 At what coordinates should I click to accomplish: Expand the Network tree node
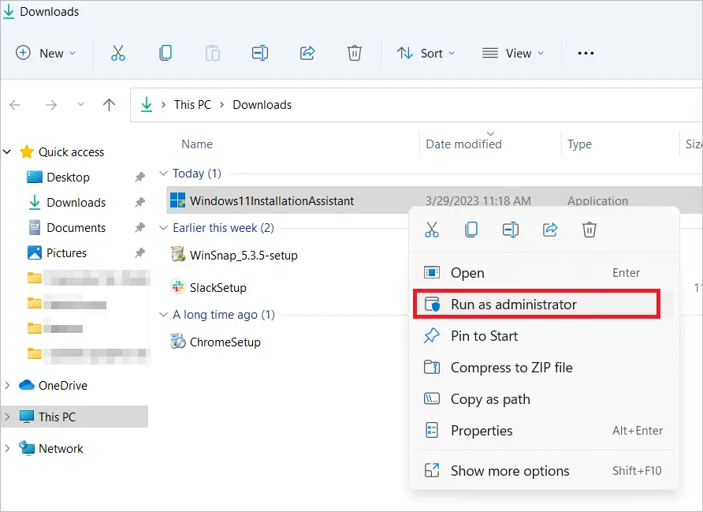tap(7, 448)
